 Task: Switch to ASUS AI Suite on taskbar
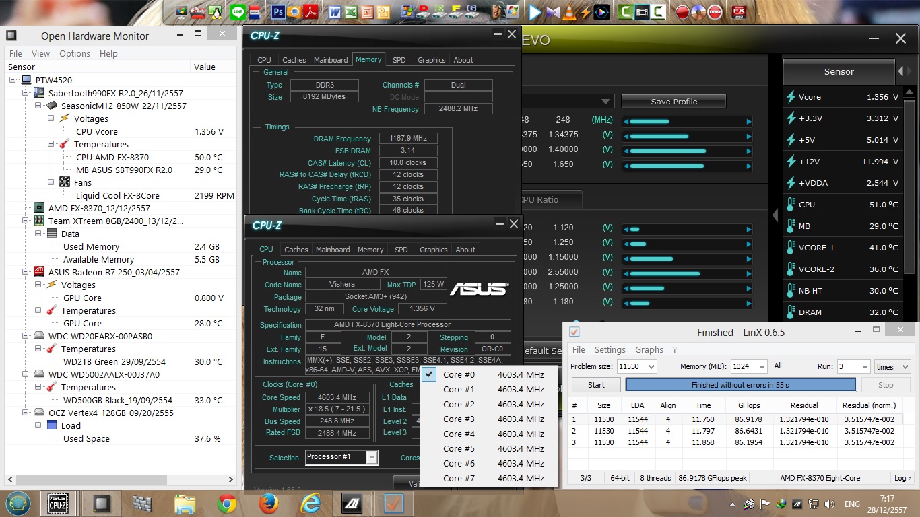click(x=352, y=504)
